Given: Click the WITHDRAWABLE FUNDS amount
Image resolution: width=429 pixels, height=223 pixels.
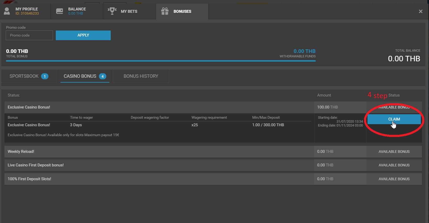Looking at the screenshot, I should [x=304, y=51].
